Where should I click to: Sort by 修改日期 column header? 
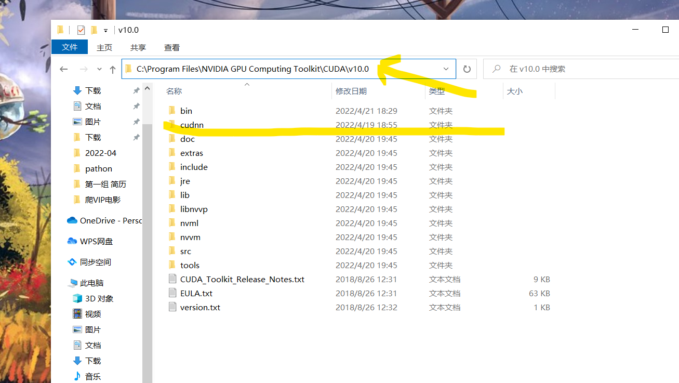click(351, 91)
